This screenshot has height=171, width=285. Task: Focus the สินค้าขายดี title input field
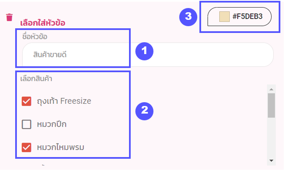148,54
